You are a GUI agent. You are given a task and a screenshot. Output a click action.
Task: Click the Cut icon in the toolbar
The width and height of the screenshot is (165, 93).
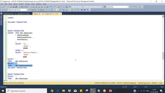tap(42, 7)
